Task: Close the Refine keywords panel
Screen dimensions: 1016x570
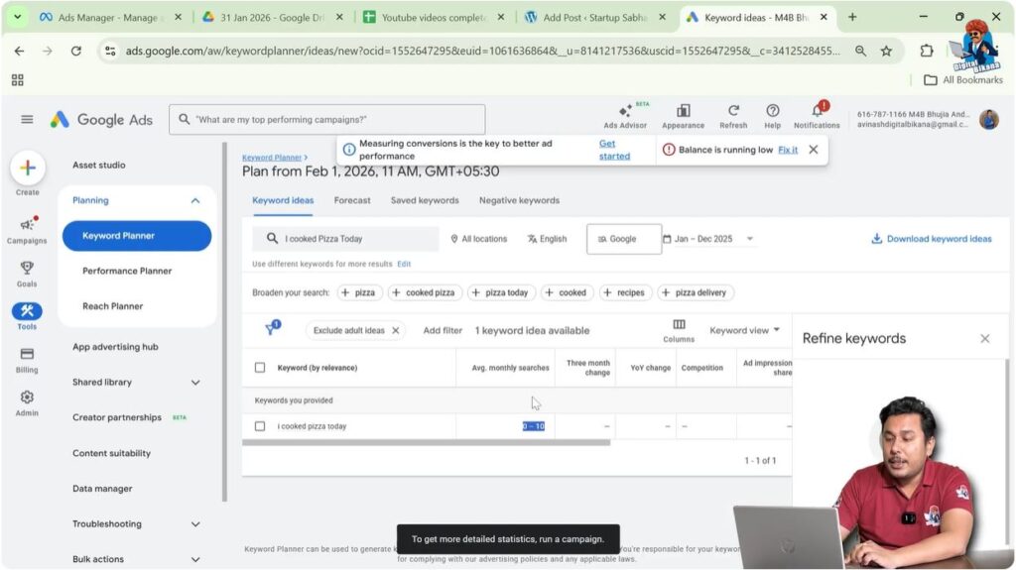Action: [985, 338]
